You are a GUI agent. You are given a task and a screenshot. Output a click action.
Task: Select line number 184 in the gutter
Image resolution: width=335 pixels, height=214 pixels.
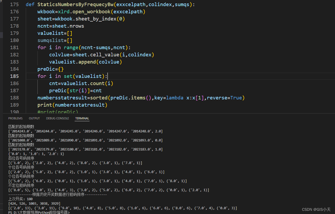click(x=14, y=69)
